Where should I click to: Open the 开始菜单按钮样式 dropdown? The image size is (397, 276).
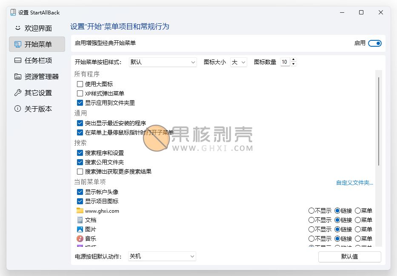[x=163, y=62]
